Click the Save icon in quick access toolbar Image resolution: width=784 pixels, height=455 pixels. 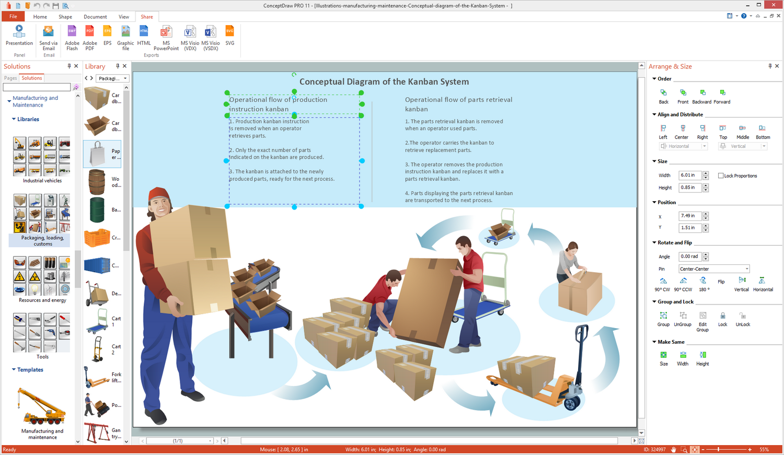tap(56, 6)
